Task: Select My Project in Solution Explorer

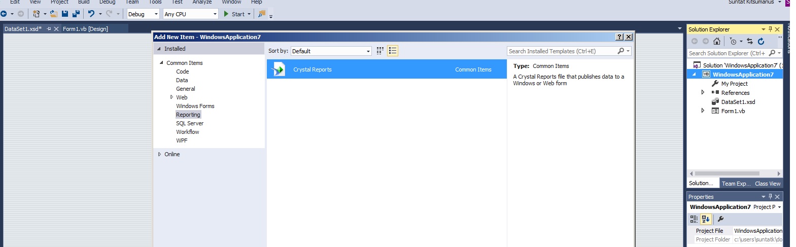Action: pos(734,84)
